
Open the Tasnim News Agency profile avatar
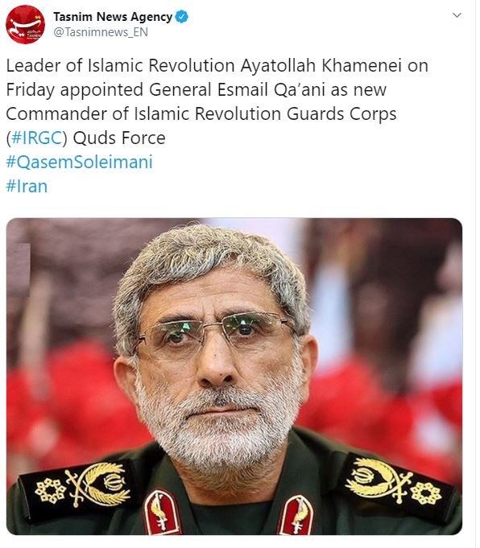click(x=26, y=24)
